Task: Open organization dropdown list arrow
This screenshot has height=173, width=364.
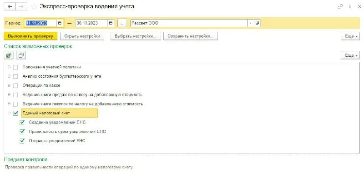Action: pyautogui.click(x=251, y=23)
